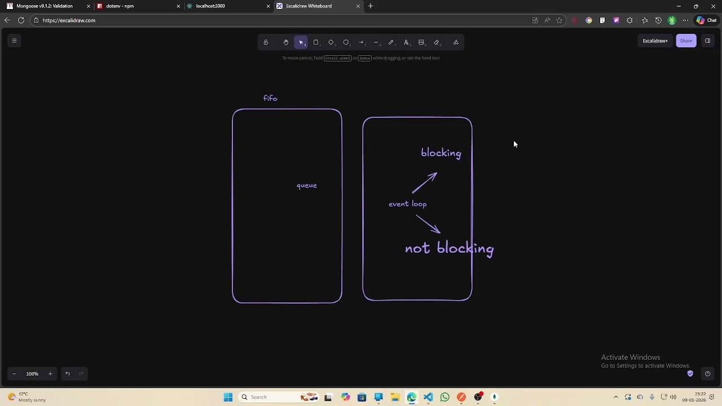This screenshot has width=722, height=406.
Task: Toggle the library sidebar panel
Action: click(x=707, y=41)
